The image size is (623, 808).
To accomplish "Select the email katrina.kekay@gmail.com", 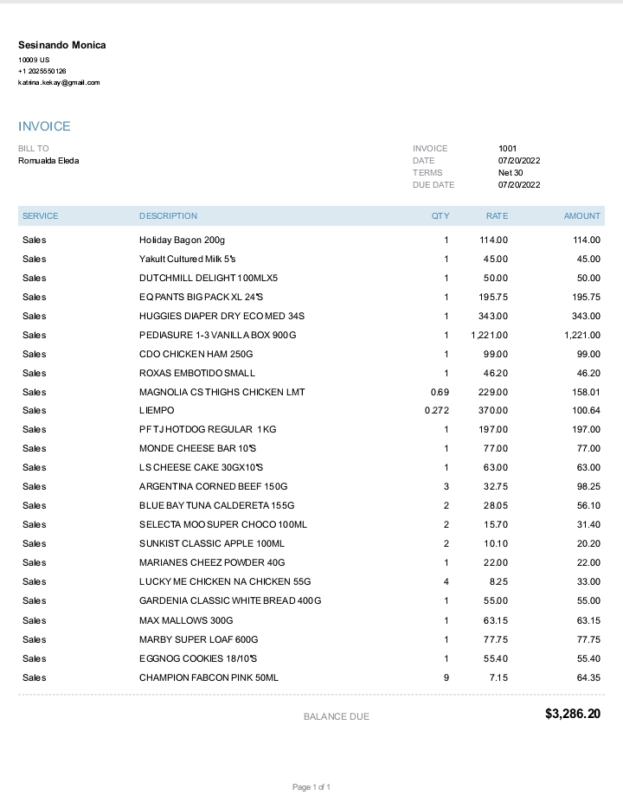I will click(x=59, y=82).
